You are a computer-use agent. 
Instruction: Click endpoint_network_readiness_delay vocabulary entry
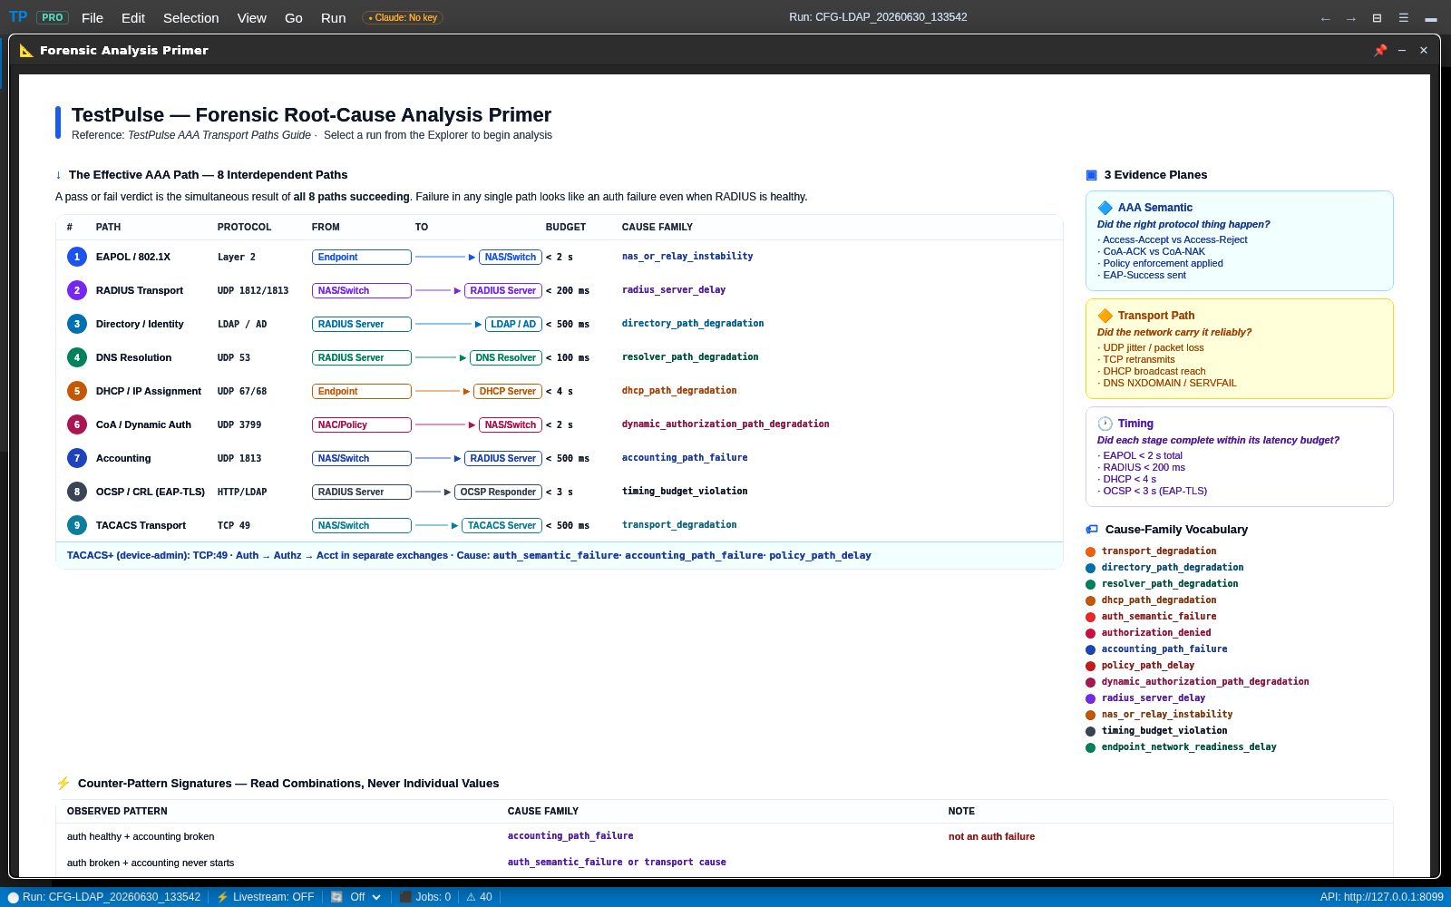[1189, 747]
